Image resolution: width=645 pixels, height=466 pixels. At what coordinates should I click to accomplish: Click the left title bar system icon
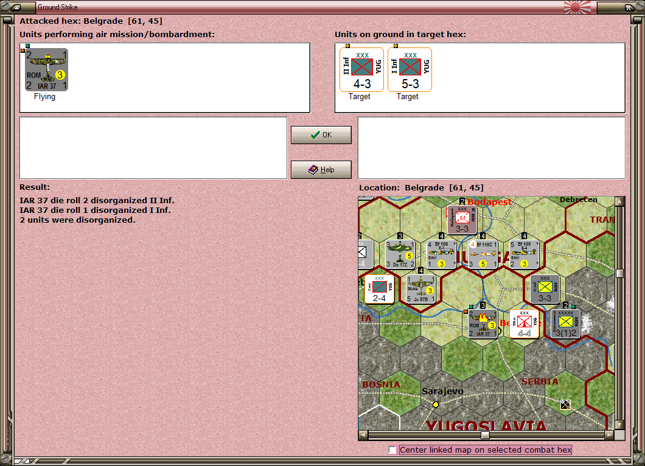coord(15,7)
